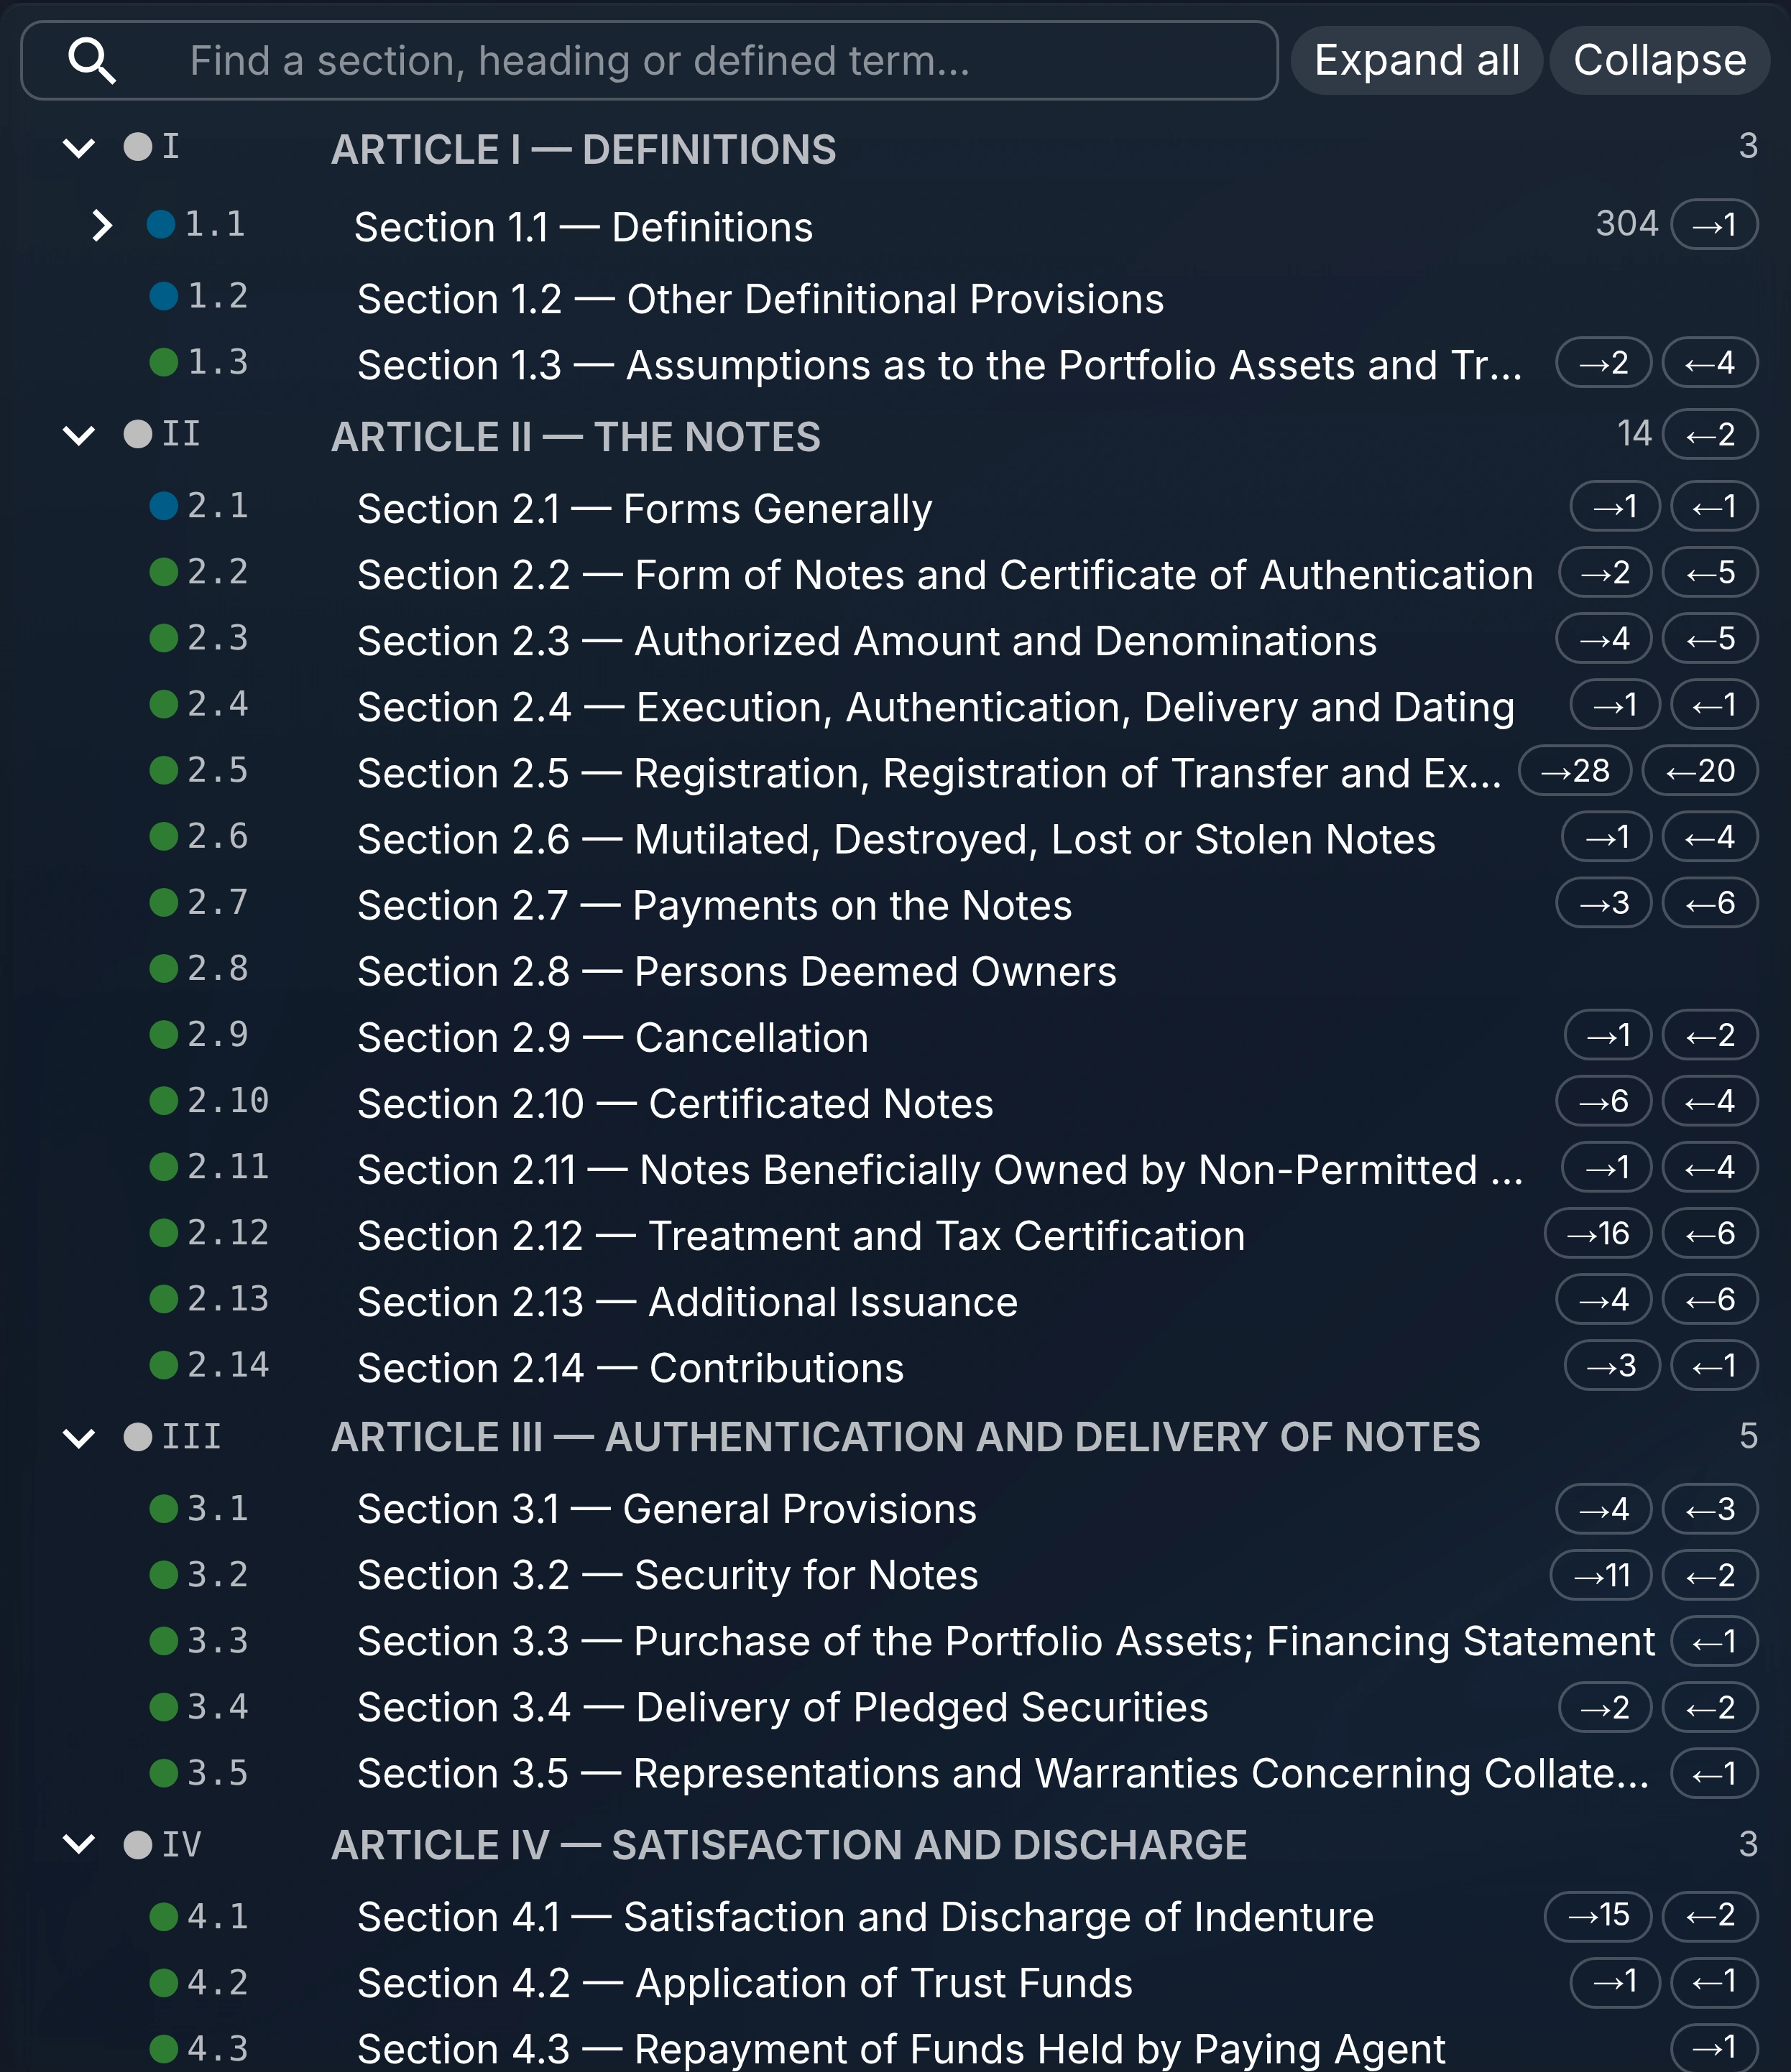Select Section 2.14 Contributions
This screenshot has height=2072, width=1791.
pyautogui.click(x=630, y=1368)
